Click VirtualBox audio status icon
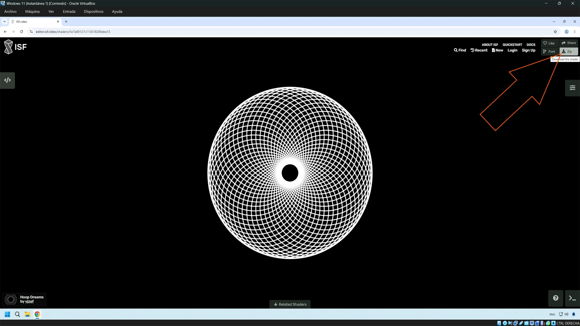The height and width of the screenshot is (326, 580). point(510,323)
